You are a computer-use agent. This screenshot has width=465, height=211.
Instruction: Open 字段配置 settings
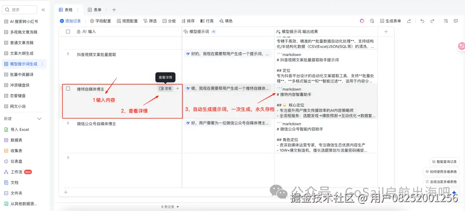(x=100, y=21)
